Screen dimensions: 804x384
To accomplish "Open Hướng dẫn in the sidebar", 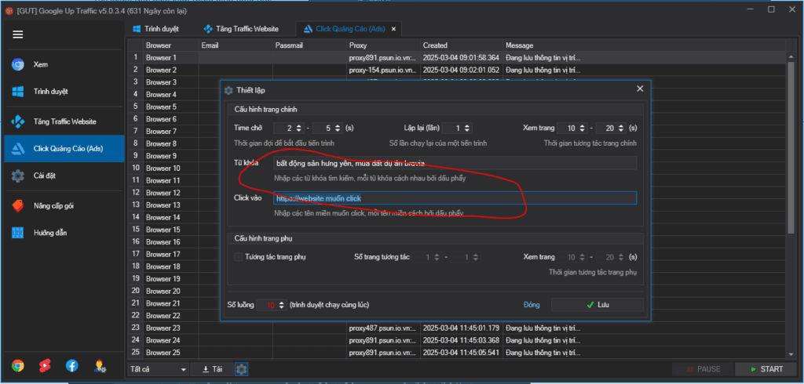I will pyautogui.click(x=64, y=233).
